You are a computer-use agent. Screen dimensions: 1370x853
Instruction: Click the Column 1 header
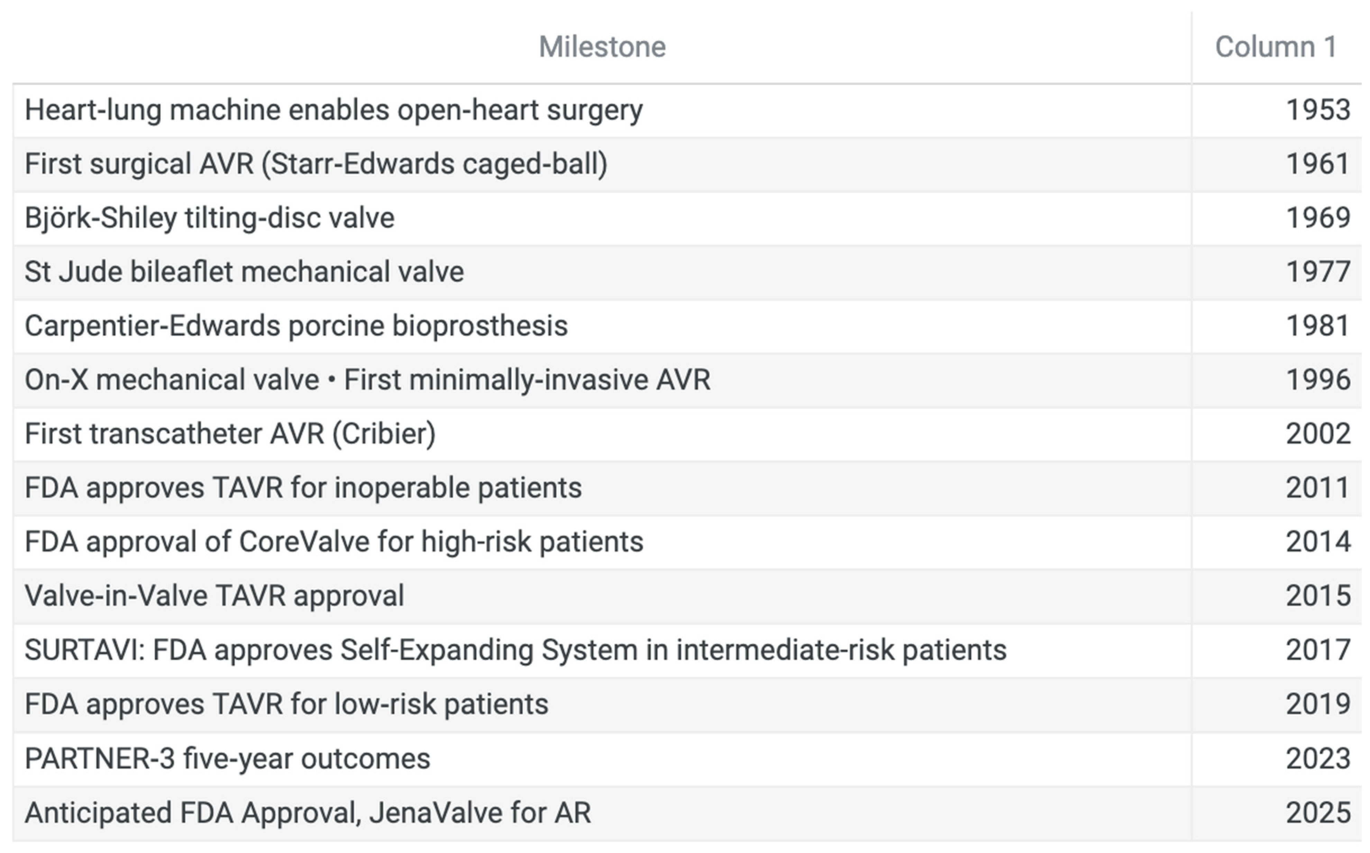[x=1276, y=47]
